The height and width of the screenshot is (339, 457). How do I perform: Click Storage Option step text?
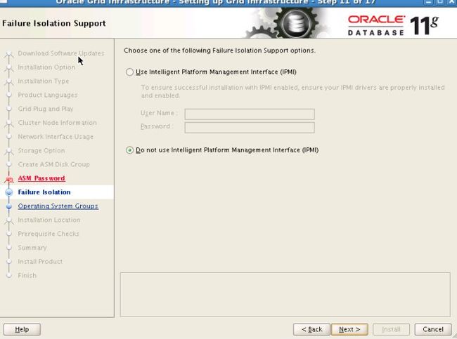(41, 150)
